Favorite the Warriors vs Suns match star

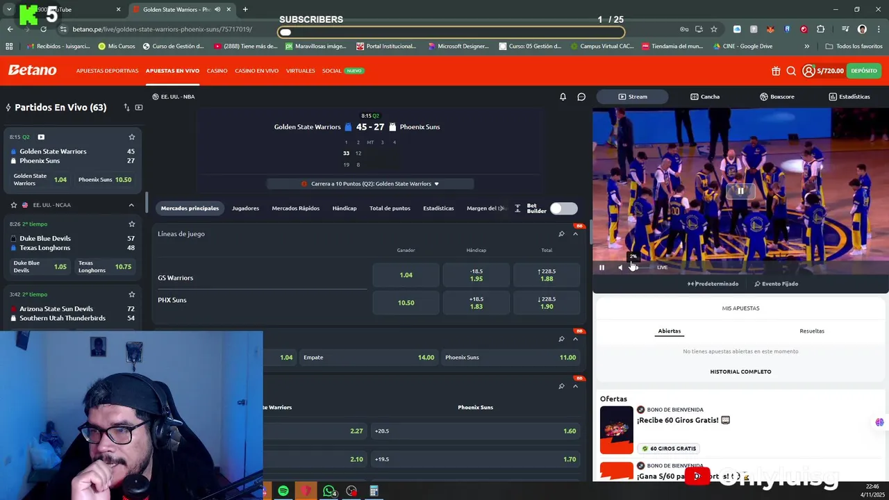(131, 137)
